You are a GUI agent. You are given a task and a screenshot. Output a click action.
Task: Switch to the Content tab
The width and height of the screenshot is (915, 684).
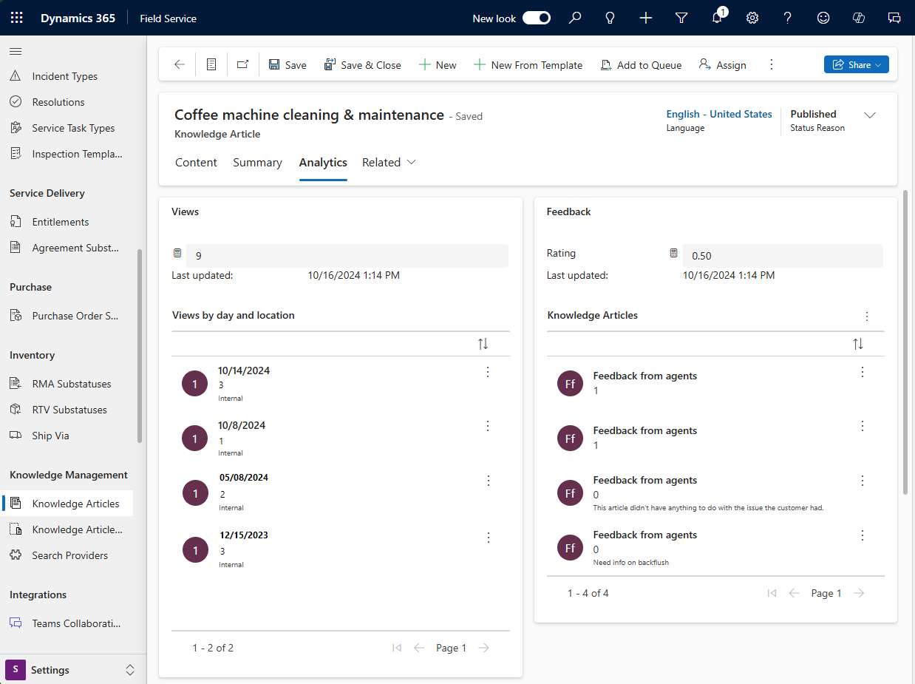coord(196,163)
